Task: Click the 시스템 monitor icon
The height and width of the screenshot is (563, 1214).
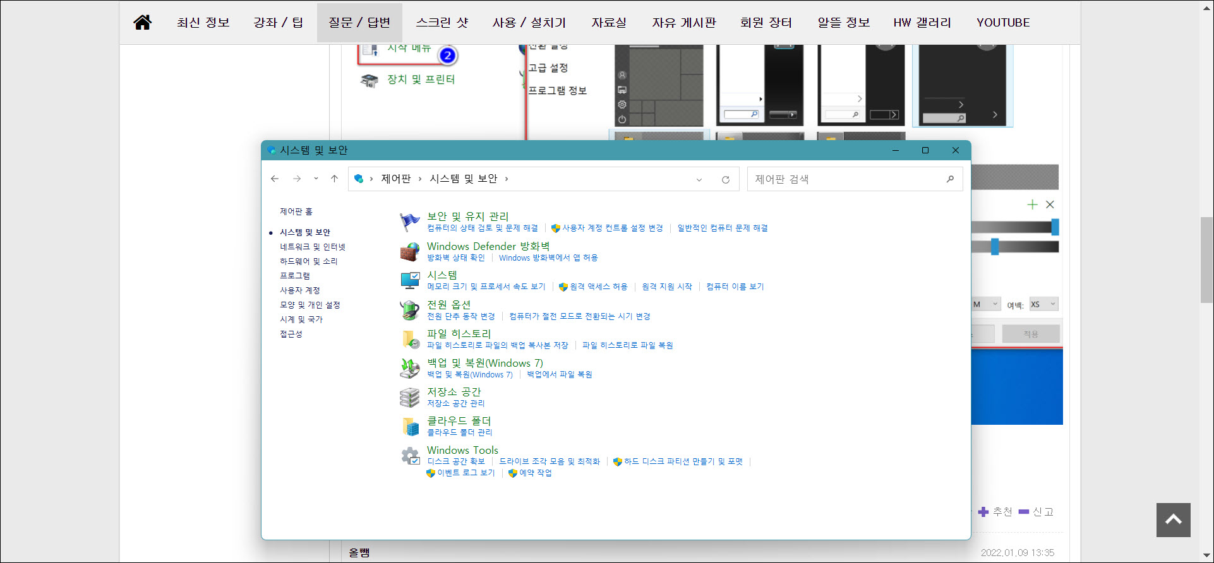Action: (x=410, y=280)
